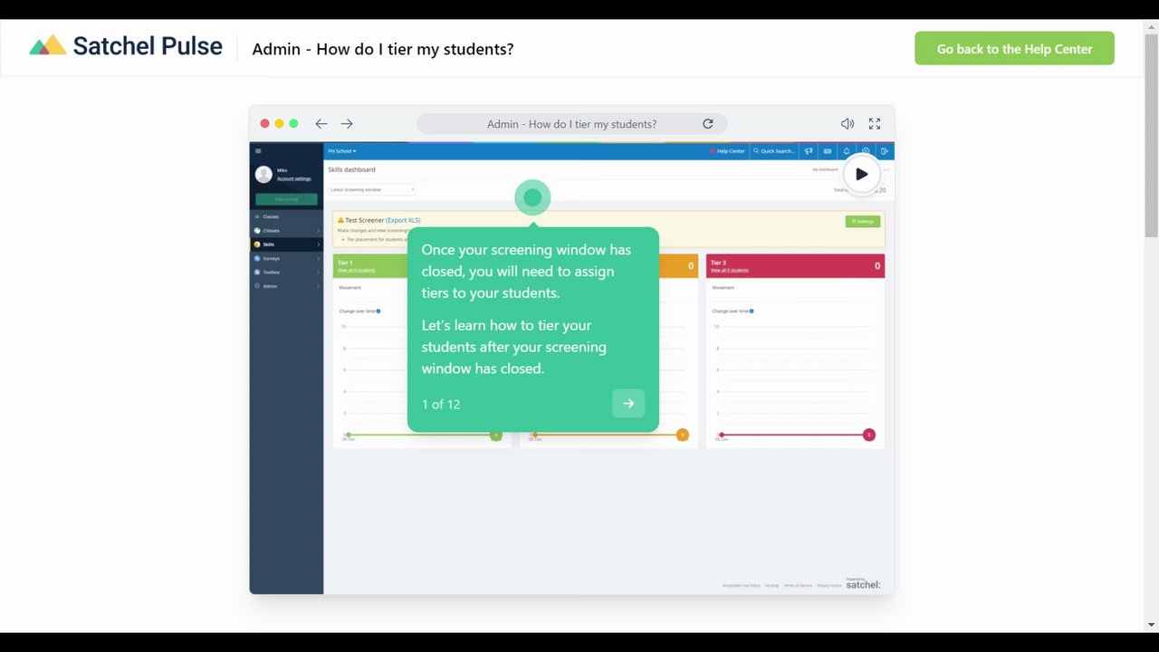Open the announcements megaphone icon

pyautogui.click(x=809, y=151)
